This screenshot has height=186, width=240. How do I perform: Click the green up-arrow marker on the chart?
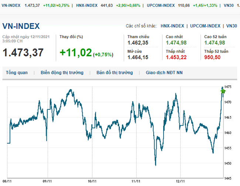tap(223, 90)
